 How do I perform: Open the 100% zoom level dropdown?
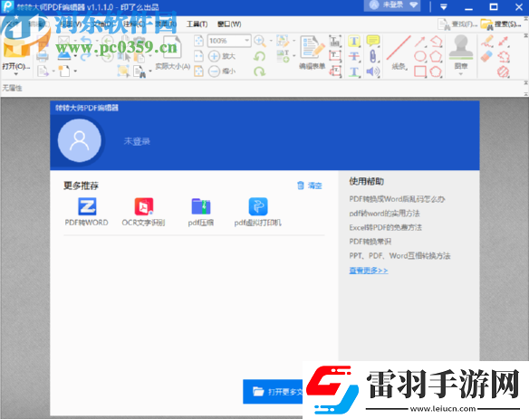click(x=247, y=41)
